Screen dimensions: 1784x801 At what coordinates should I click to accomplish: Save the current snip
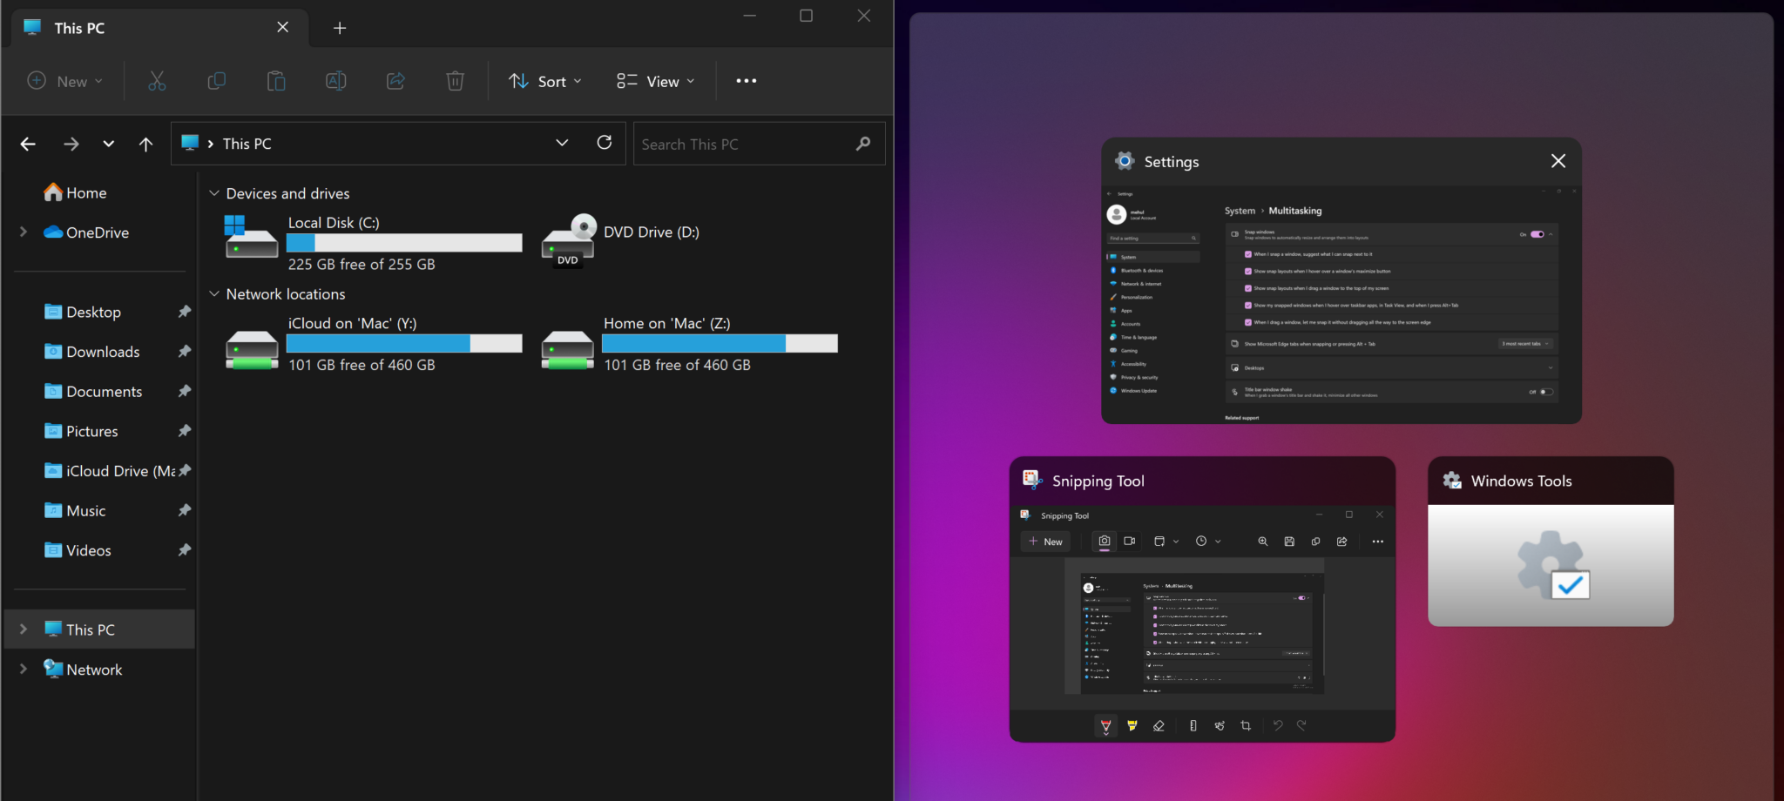tap(1289, 541)
